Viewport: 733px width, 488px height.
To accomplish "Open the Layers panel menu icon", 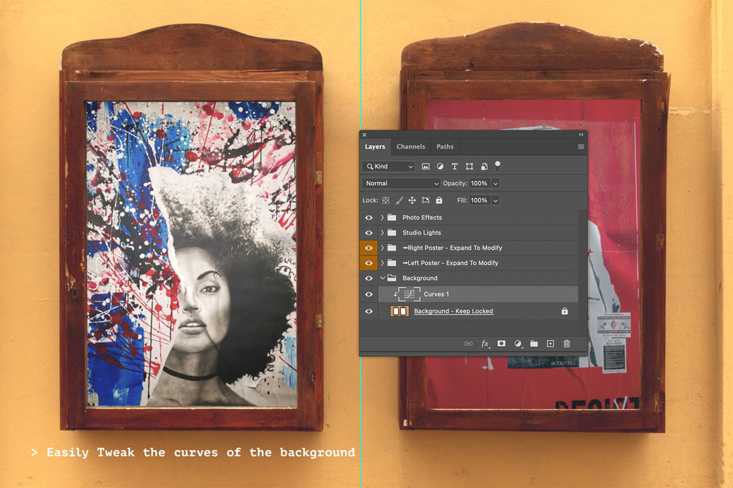I will pos(581,146).
